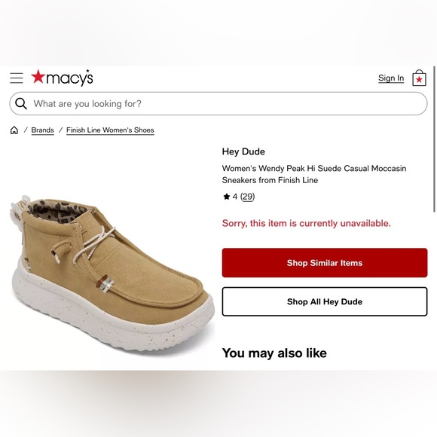Open the shopping bag

tap(419, 78)
